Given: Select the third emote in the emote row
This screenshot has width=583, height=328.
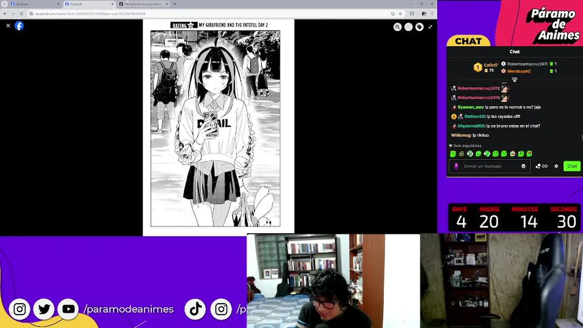Looking at the screenshot, I should (470, 154).
